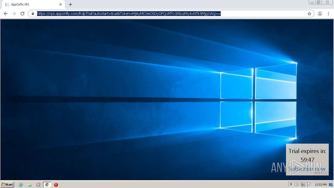Viewport: 334px width, 188px height.
Task: Go back to the previous page
Action: tap(6, 14)
